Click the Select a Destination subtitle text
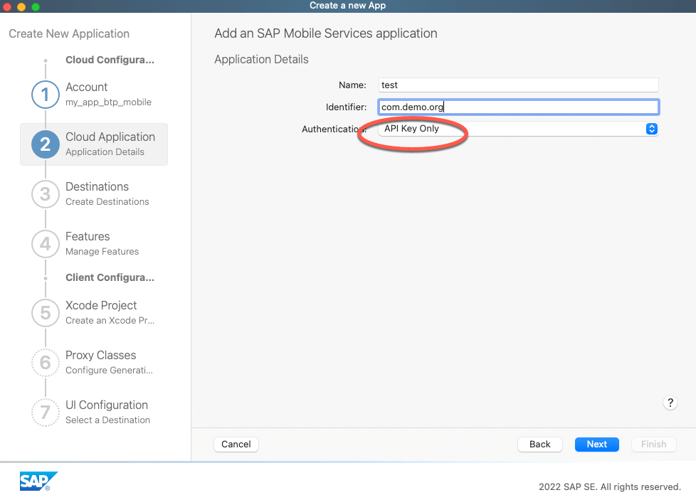The image size is (696, 500). 108,420
